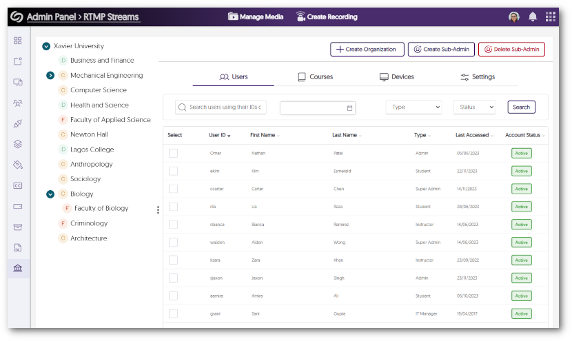Select checkbox for user kzara
Screen dimensions: 572x341
pos(173,260)
